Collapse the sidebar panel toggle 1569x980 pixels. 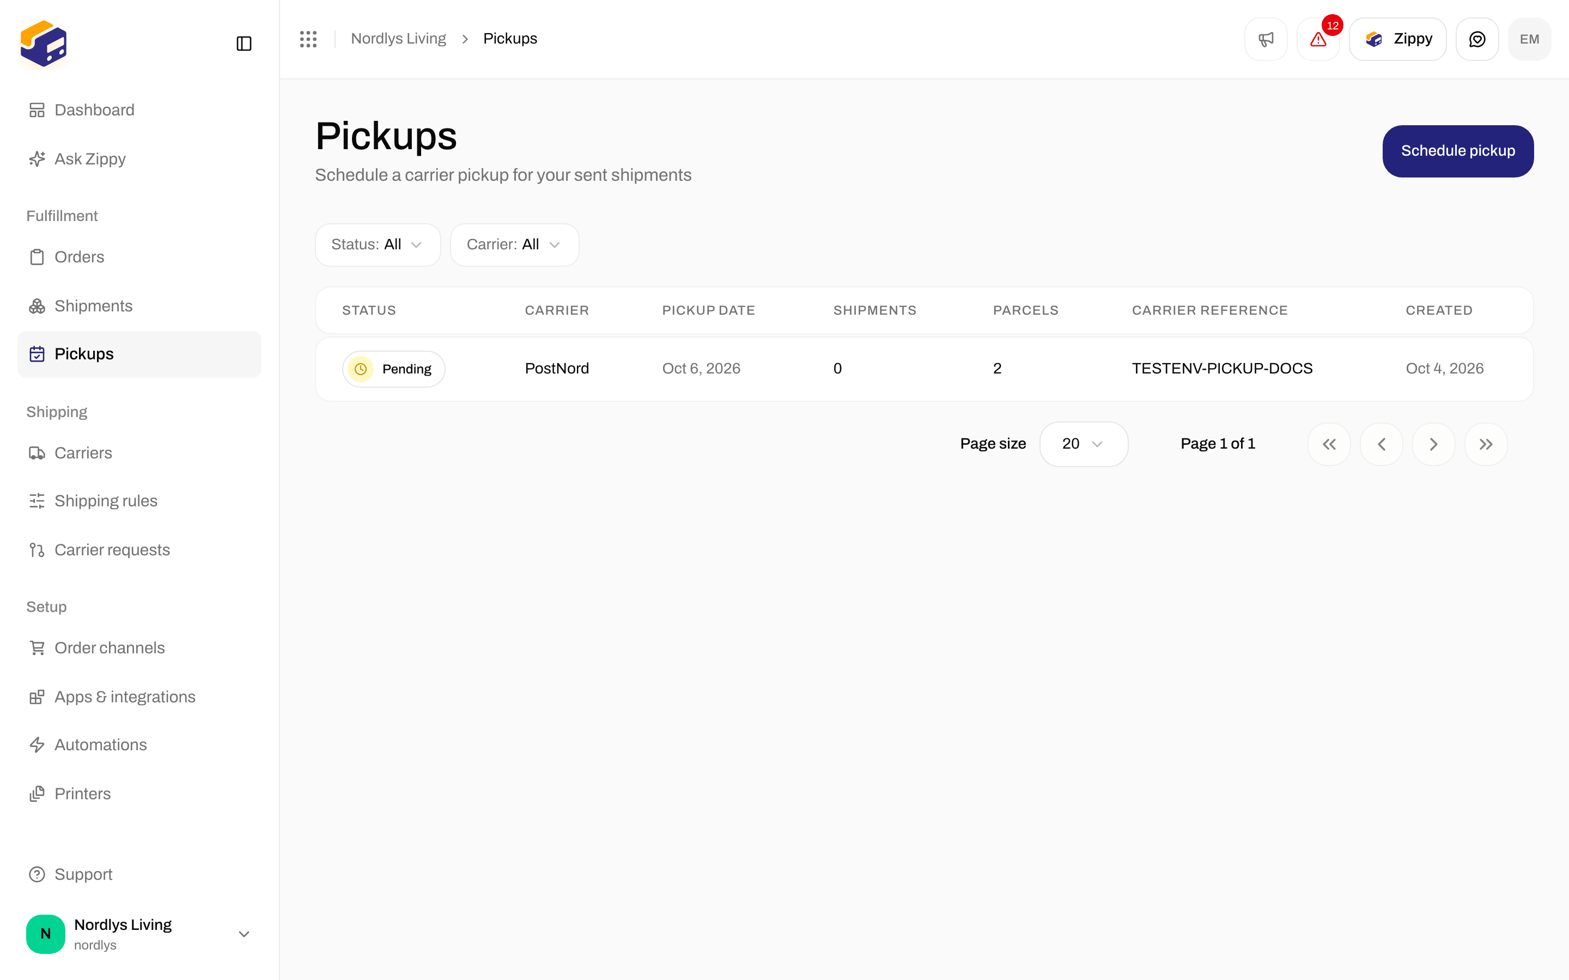tap(244, 44)
